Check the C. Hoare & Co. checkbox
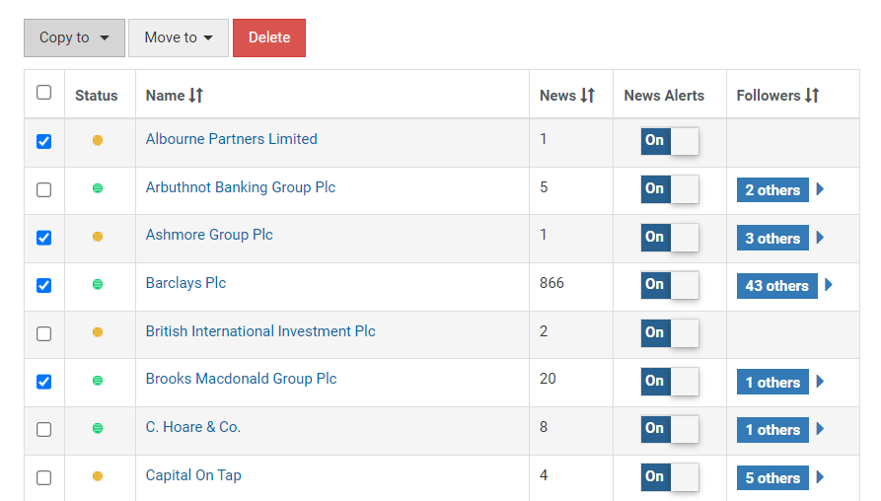The image size is (881, 501). pyautogui.click(x=43, y=430)
